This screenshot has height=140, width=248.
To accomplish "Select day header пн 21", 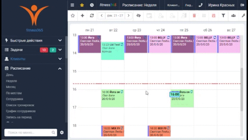I will [89, 30].
